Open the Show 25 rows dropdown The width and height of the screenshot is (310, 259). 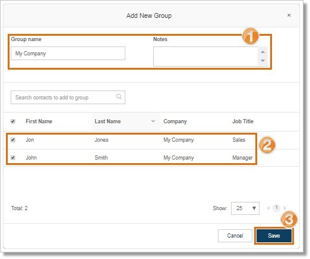245,208
